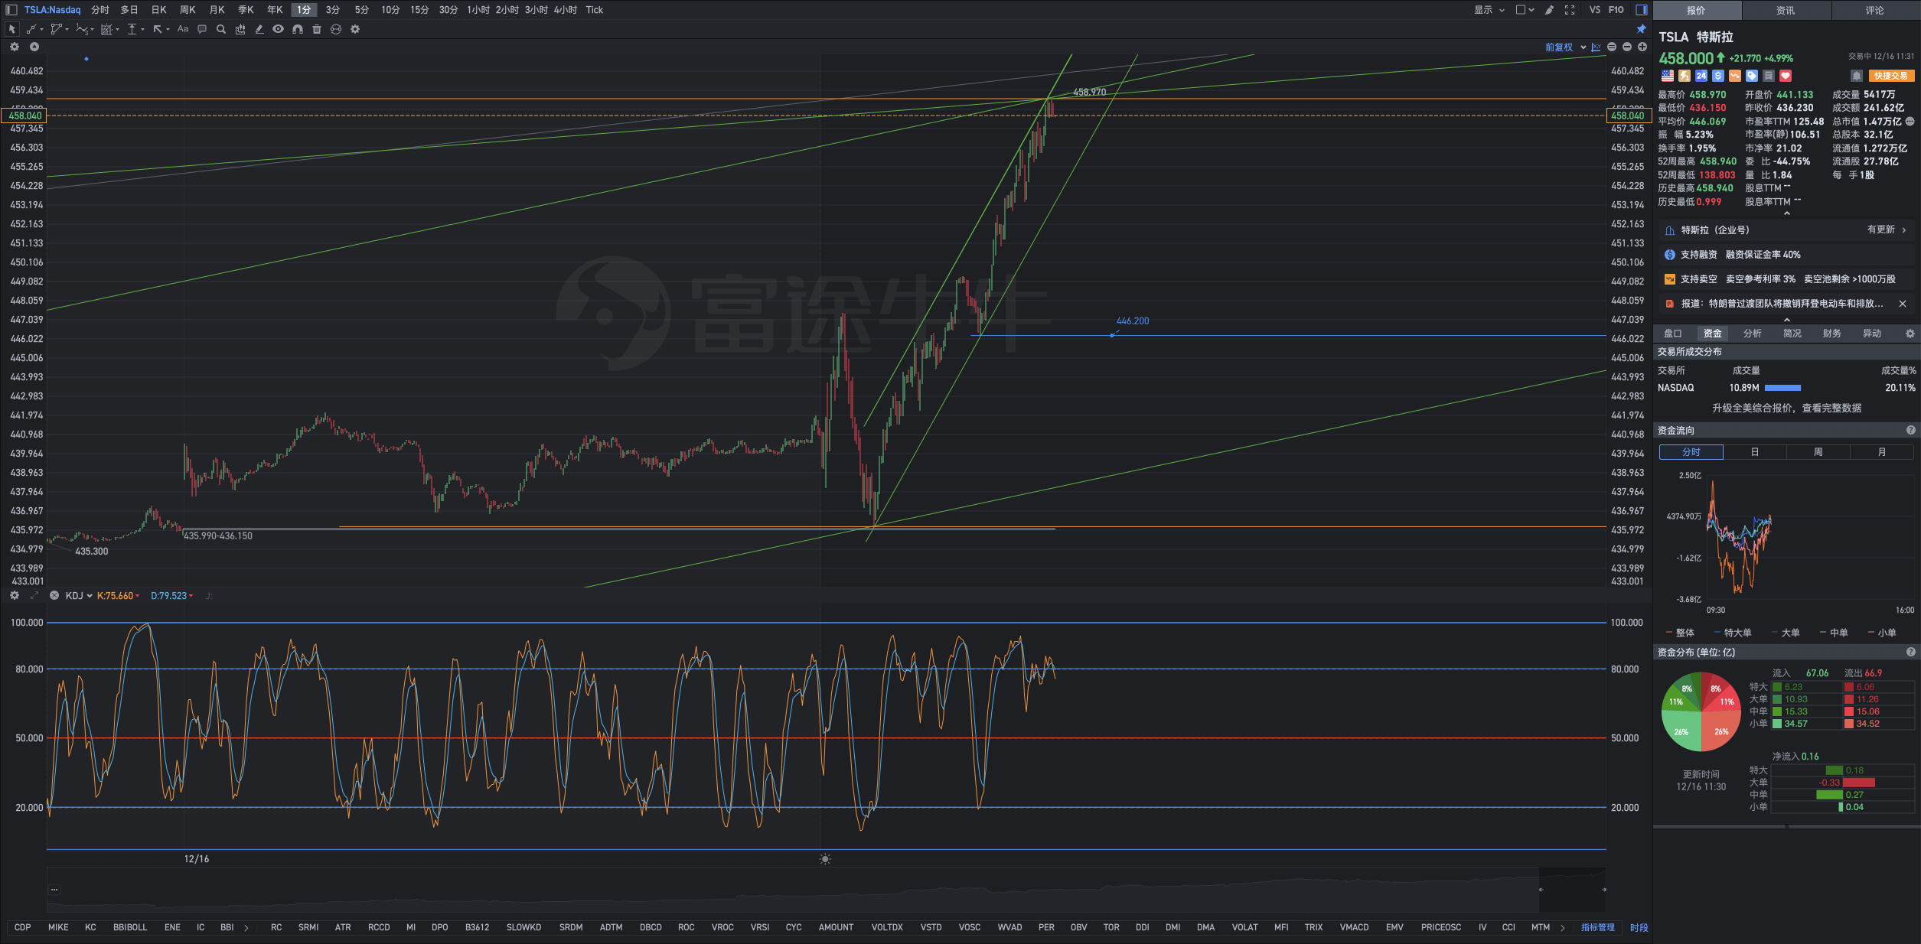1921x944 pixels.
Task: Select the 月 capital flow period
Action: click(x=1882, y=452)
